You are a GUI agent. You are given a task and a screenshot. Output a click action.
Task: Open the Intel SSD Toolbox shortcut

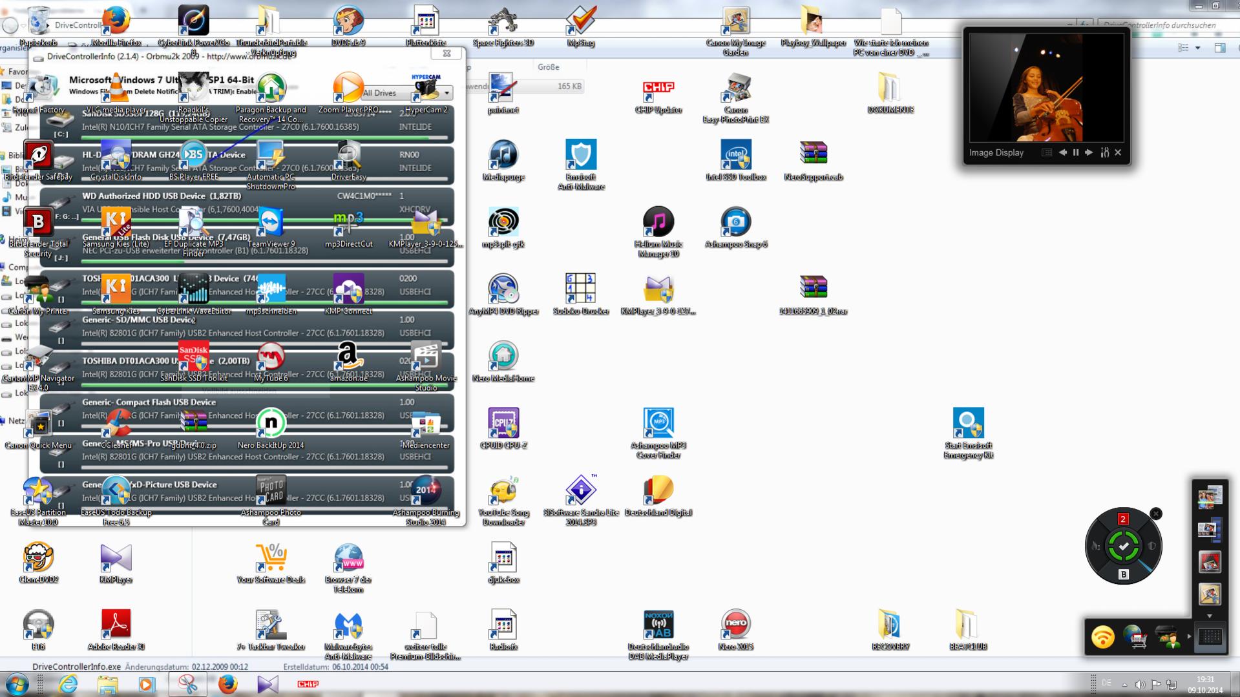[x=736, y=160]
